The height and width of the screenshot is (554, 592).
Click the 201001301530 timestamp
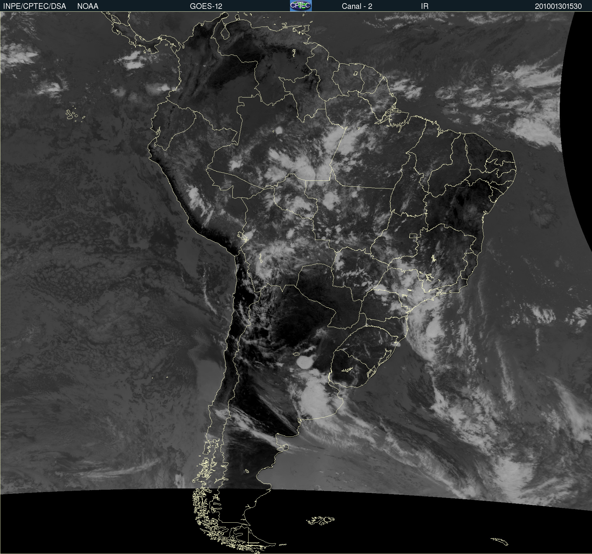click(x=558, y=6)
